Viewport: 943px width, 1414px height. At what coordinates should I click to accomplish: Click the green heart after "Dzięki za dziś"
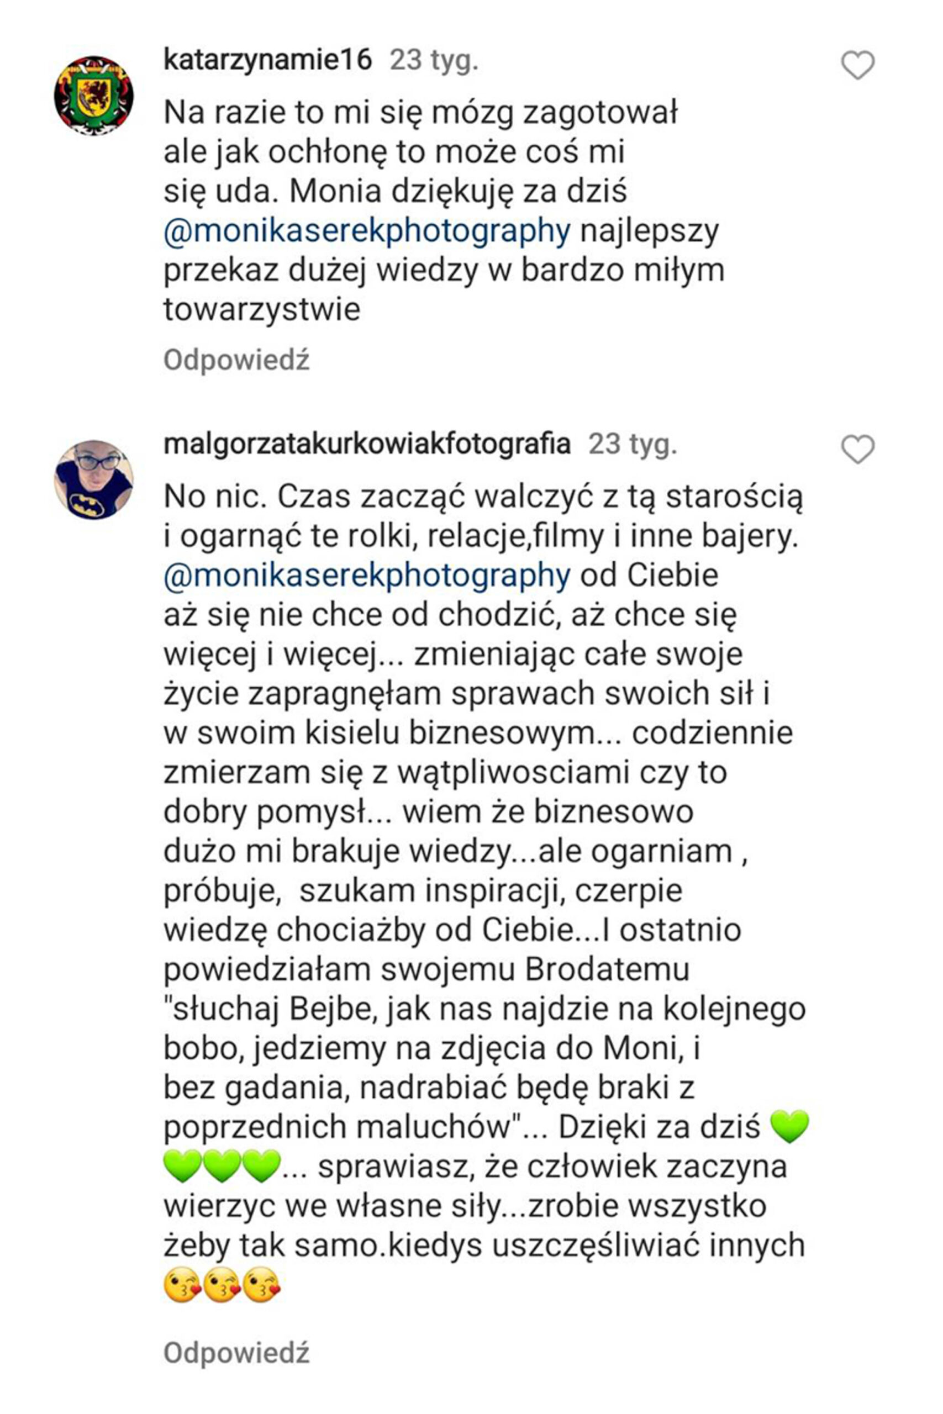pos(789,1127)
